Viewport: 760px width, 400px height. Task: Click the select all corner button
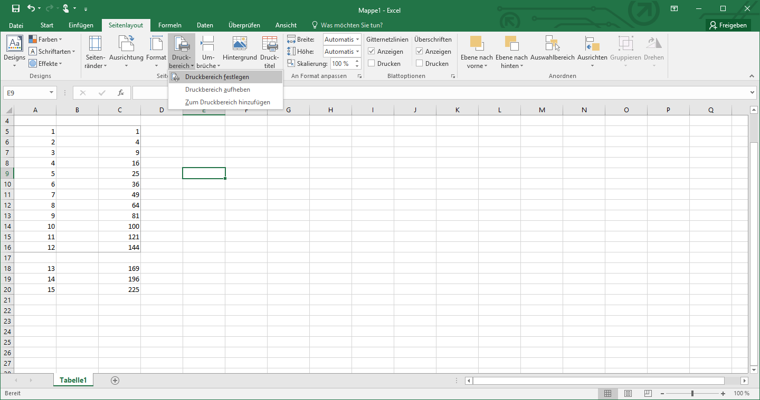7,110
